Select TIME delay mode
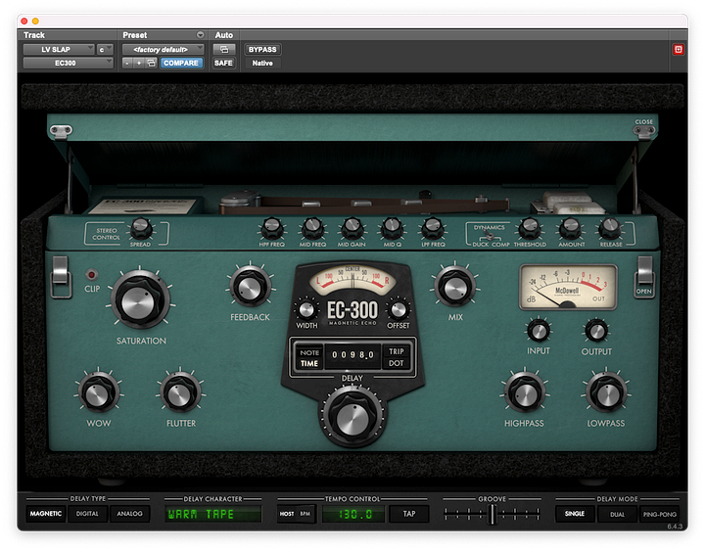 coord(309,363)
